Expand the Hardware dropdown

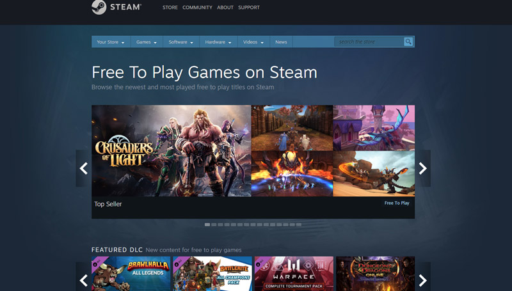[x=218, y=42]
